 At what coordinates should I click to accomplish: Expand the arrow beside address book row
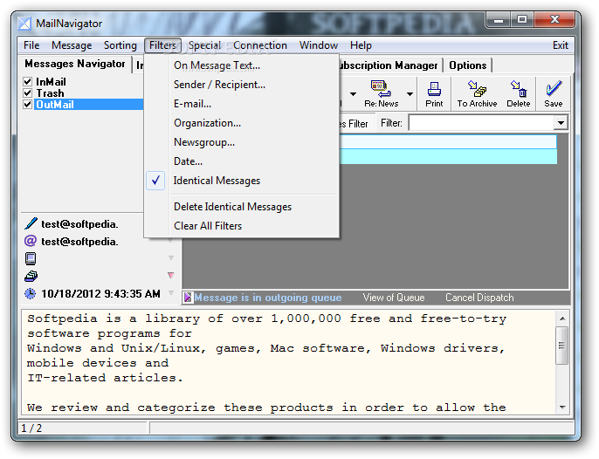171,257
